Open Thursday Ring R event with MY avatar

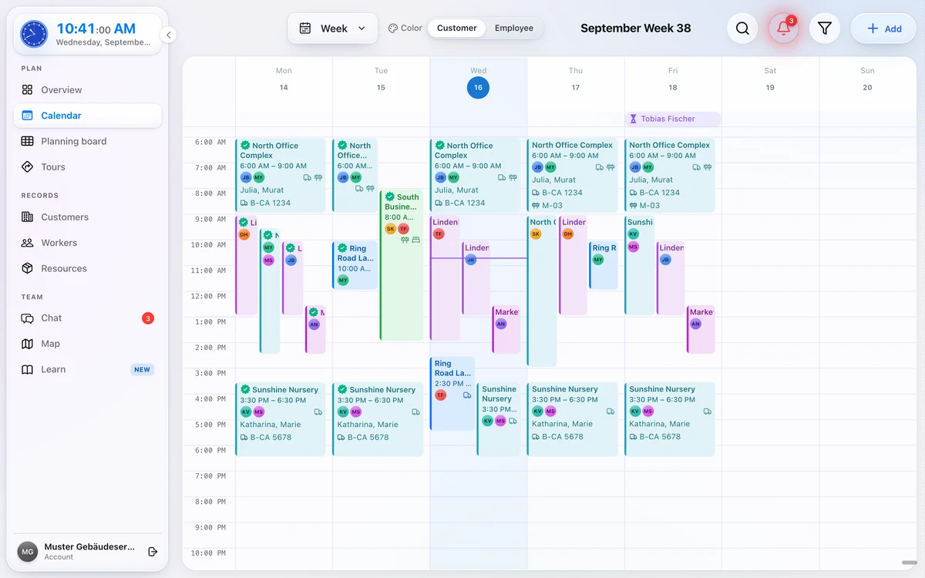[x=604, y=265]
